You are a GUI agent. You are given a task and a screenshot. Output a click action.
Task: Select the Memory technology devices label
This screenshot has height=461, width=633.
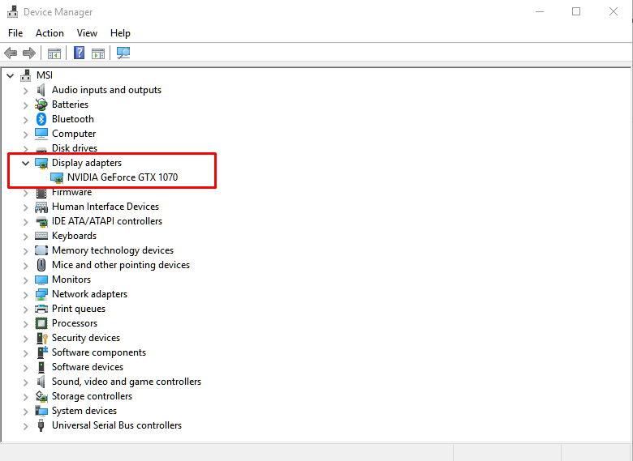click(113, 250)
